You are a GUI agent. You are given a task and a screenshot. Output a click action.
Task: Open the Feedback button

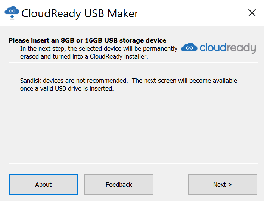(119, 184)
